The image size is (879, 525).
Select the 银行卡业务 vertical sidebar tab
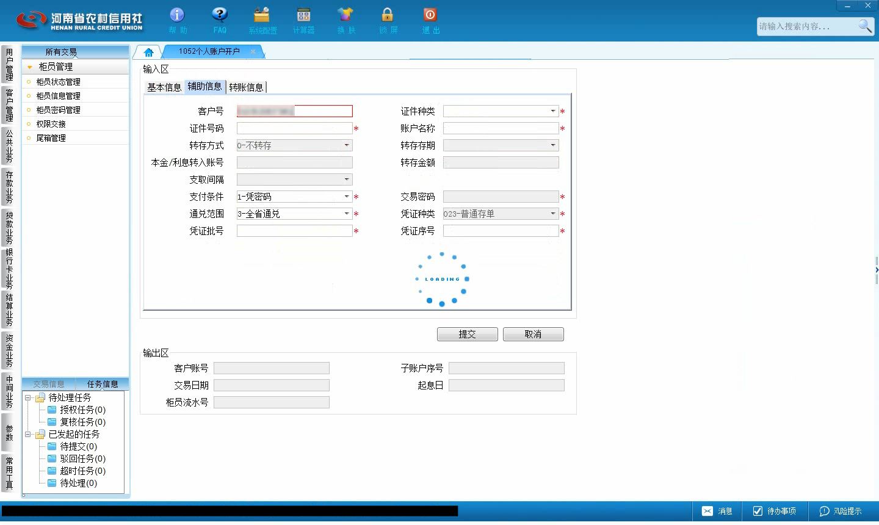(x=9, y=269)
